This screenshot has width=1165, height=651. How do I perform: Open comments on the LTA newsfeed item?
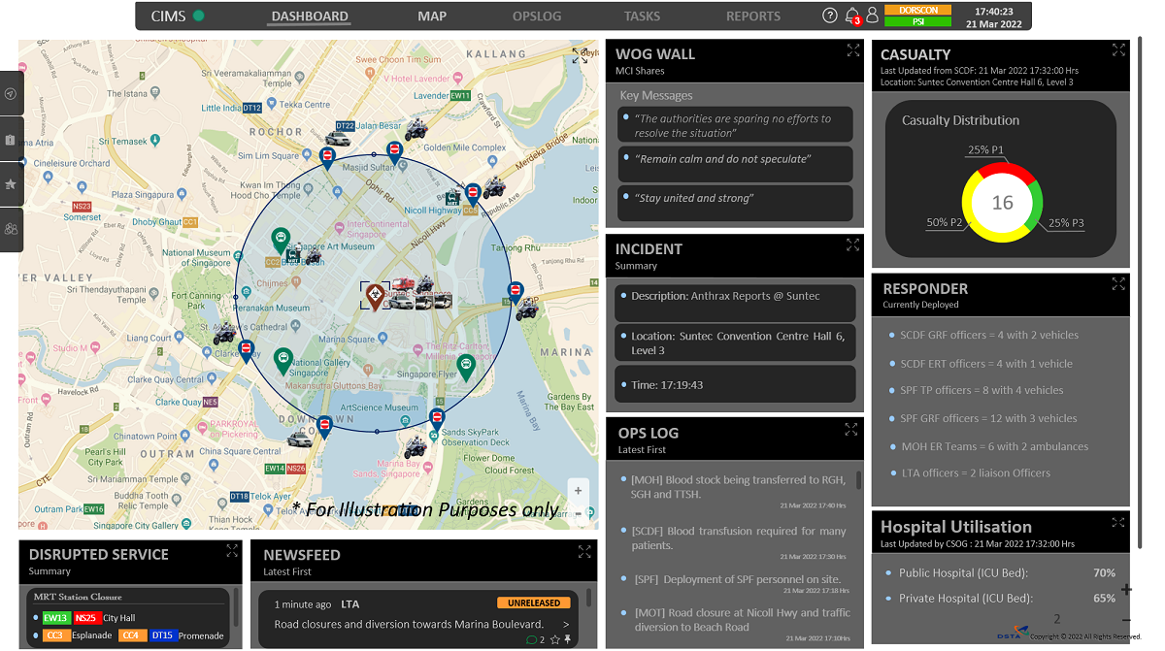coord(531,640)
